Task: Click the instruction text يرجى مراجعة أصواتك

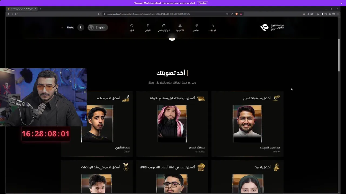Action: (172, 82)
